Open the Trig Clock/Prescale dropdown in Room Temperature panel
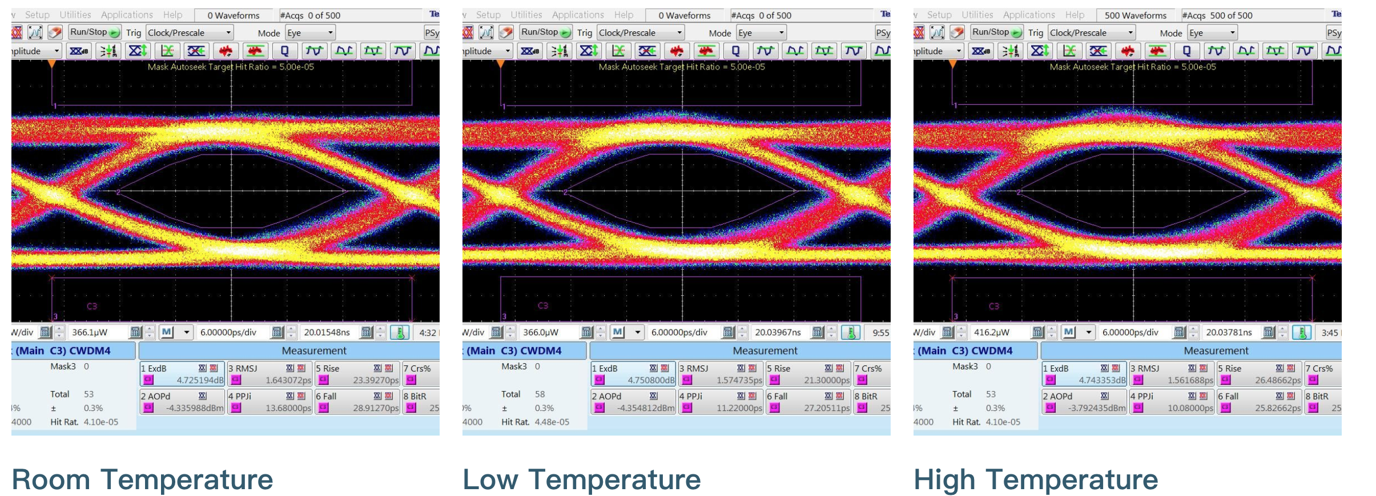 [190, 32]
